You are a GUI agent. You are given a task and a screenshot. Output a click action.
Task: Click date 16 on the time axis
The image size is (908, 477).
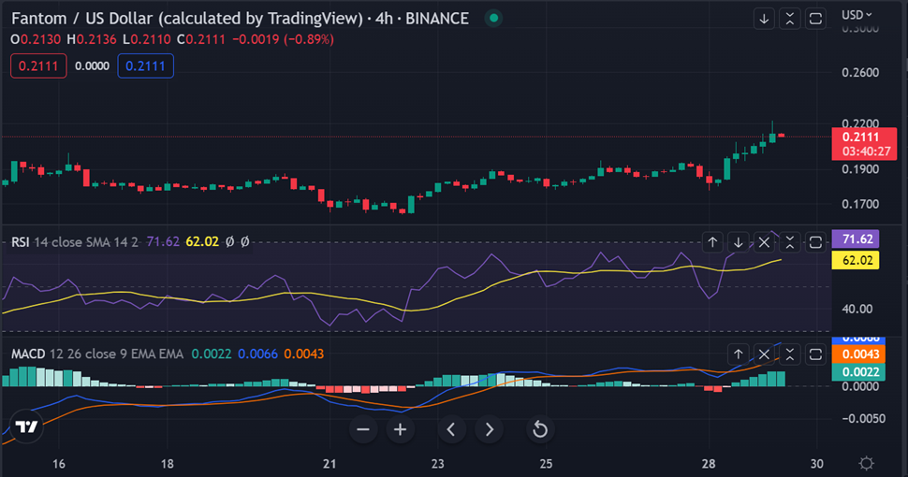pos(58,464)
